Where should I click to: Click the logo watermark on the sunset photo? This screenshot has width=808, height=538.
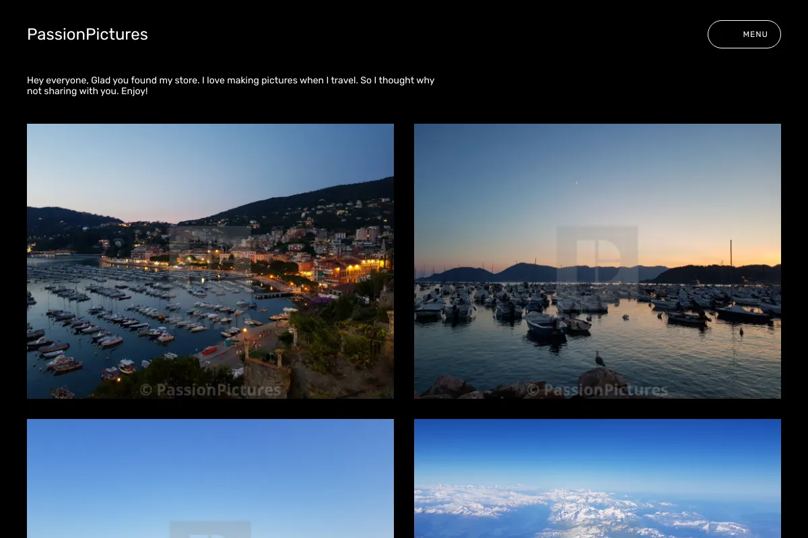click(597, 254)
